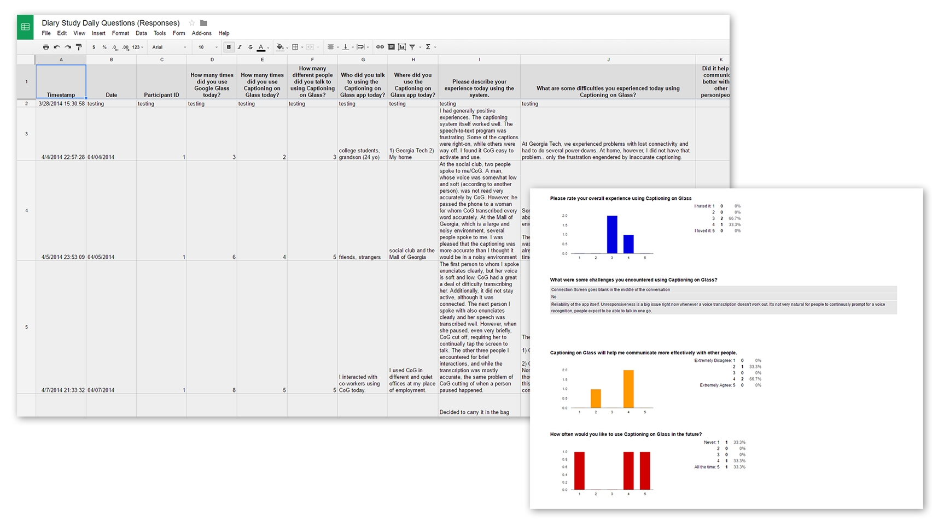The width and height of the screenshot is (938, 529).
Task: Click the filter icon
Action: coord(412,47)
